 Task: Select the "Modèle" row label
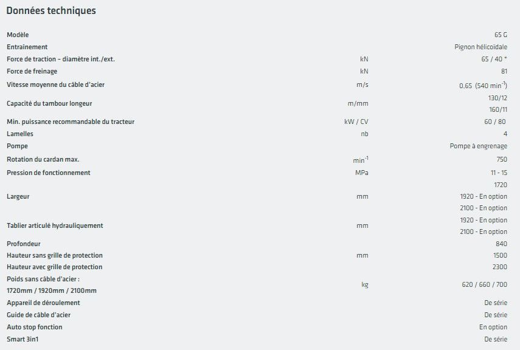coord(18,35)
